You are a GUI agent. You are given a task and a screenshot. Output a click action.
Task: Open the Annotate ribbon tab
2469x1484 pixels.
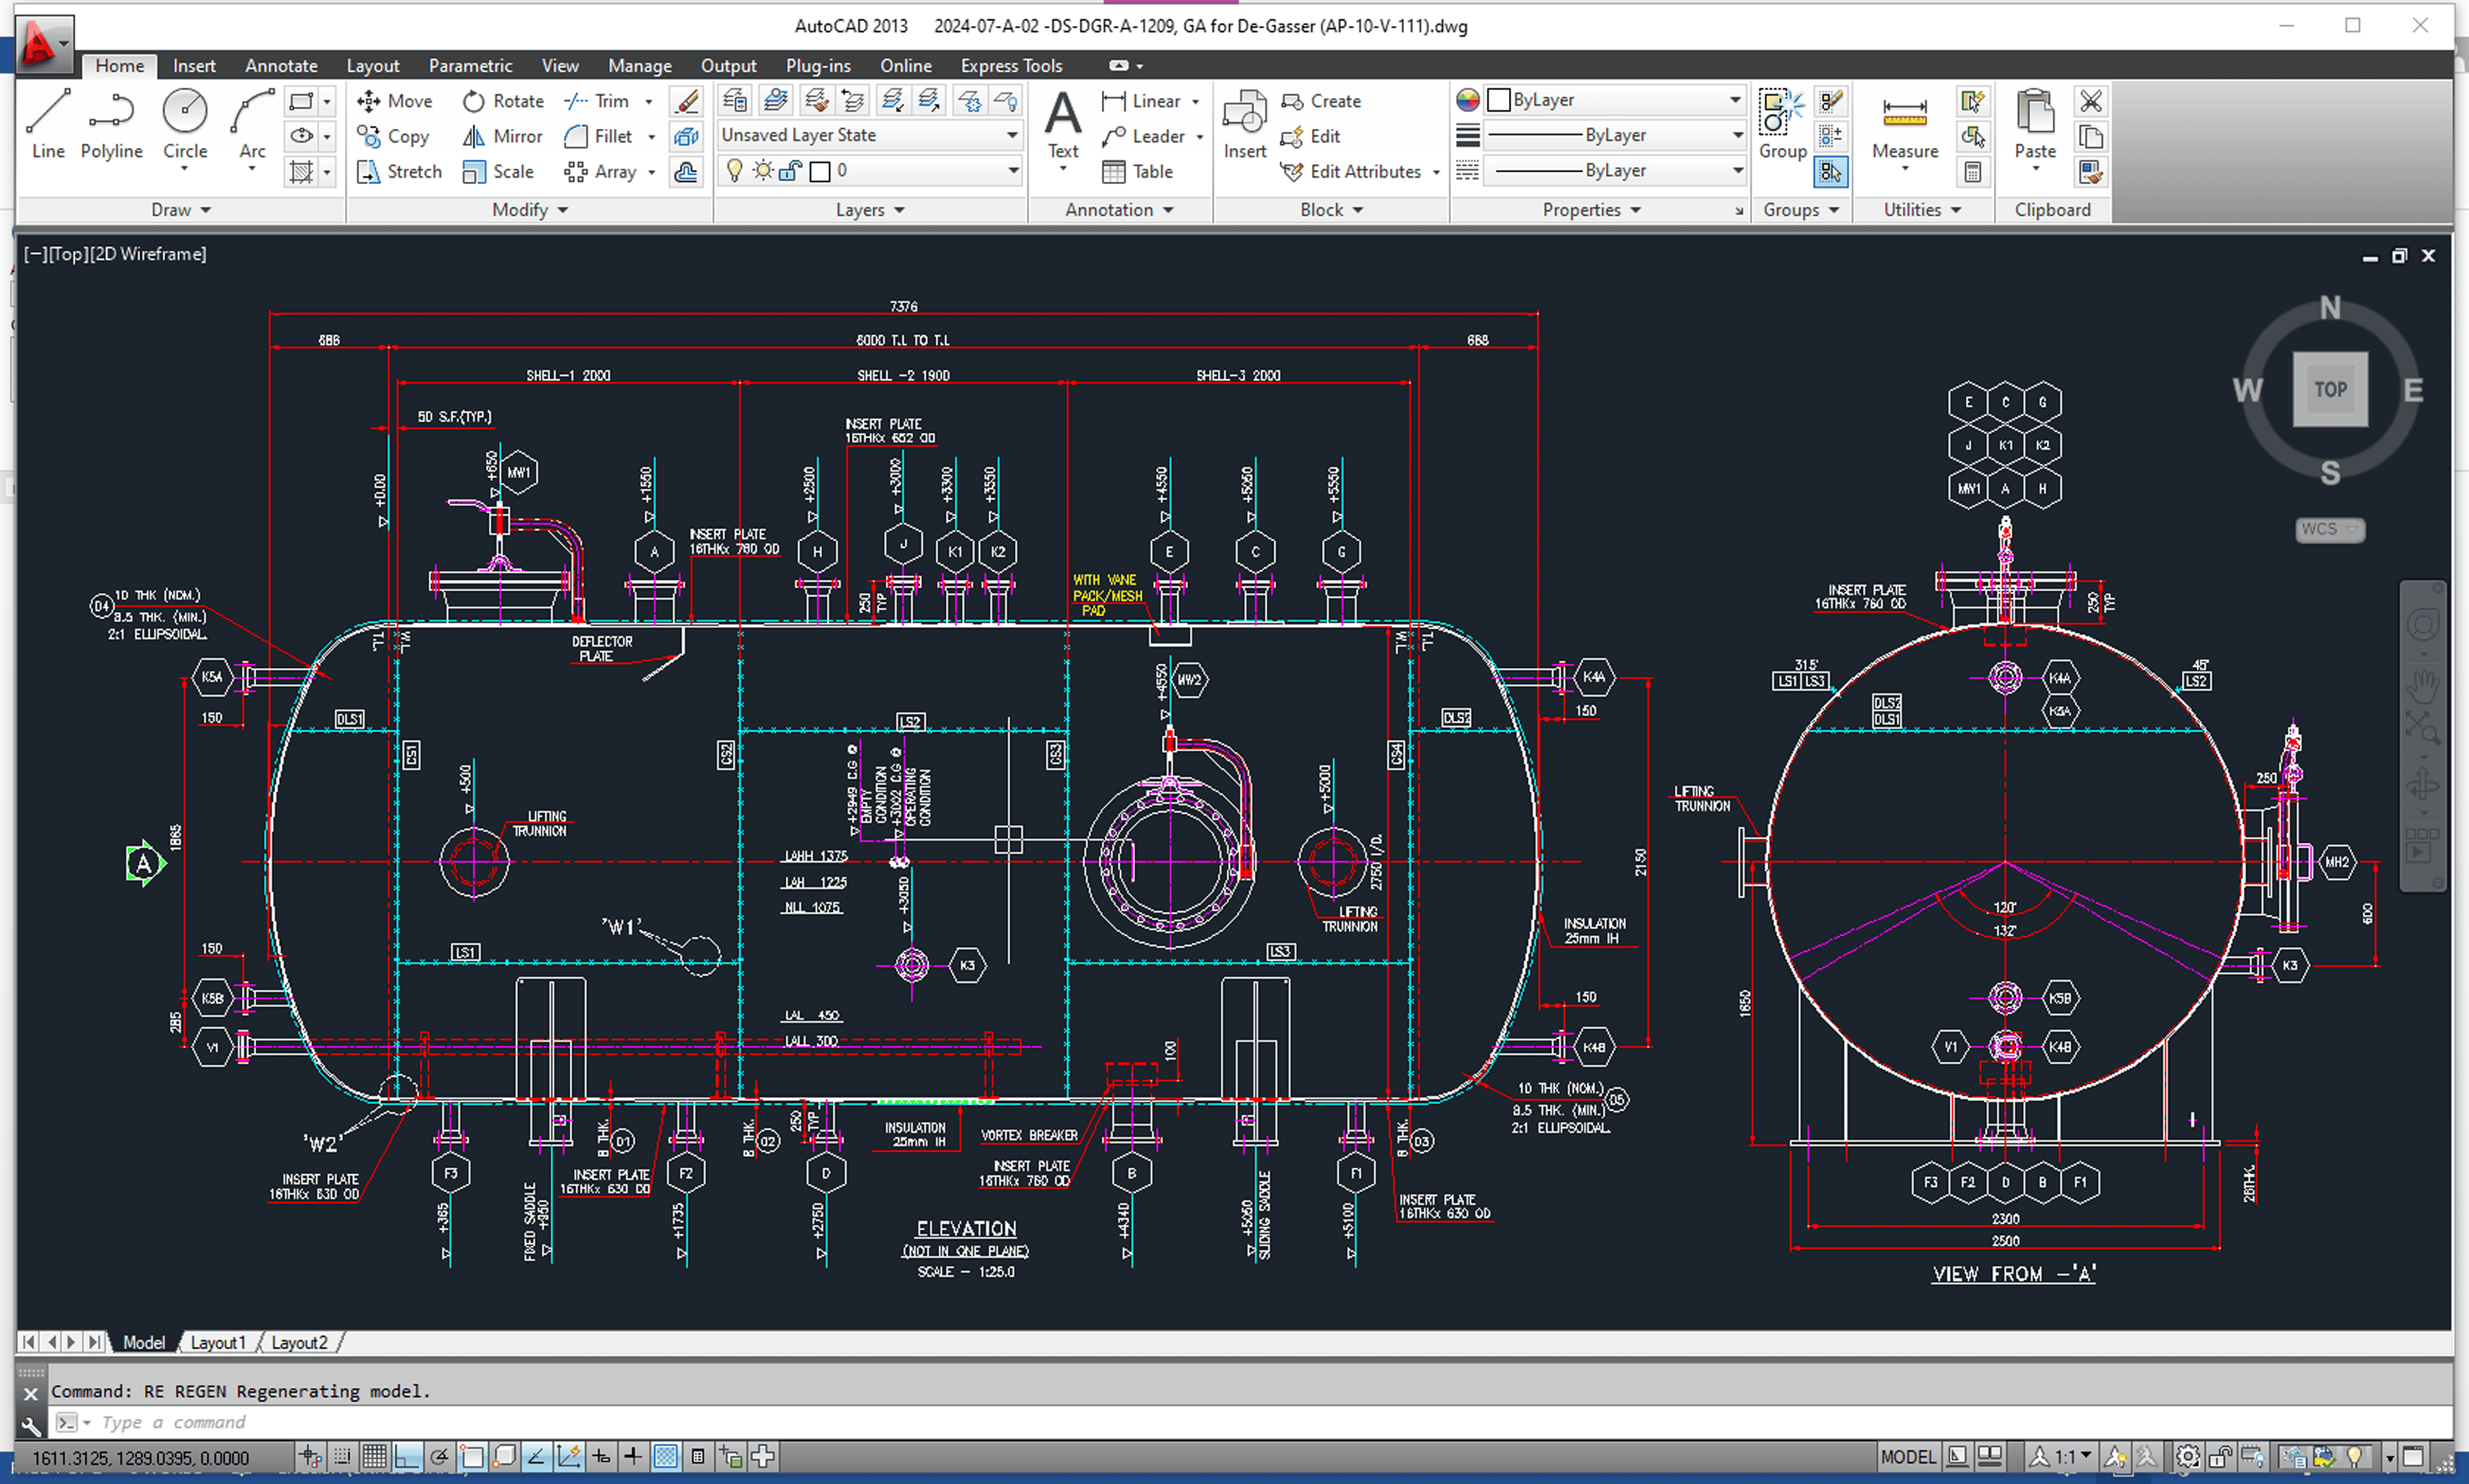[281, 65]
